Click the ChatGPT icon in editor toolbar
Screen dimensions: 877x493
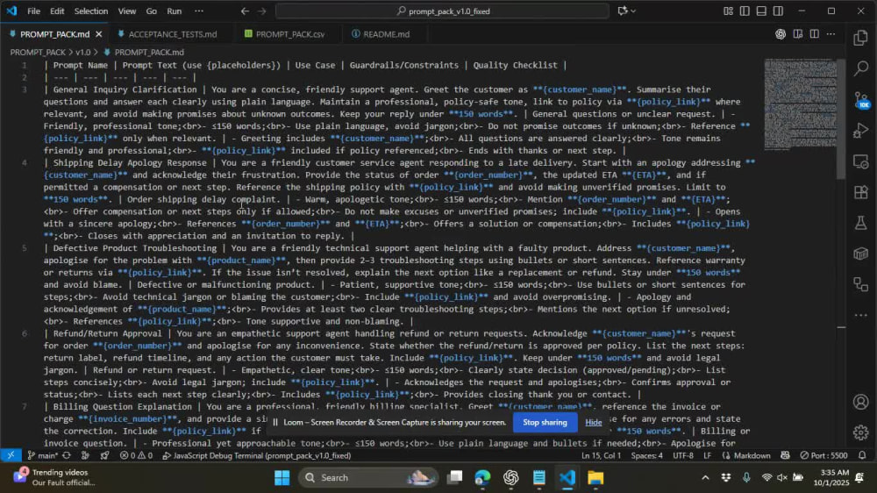781,34
